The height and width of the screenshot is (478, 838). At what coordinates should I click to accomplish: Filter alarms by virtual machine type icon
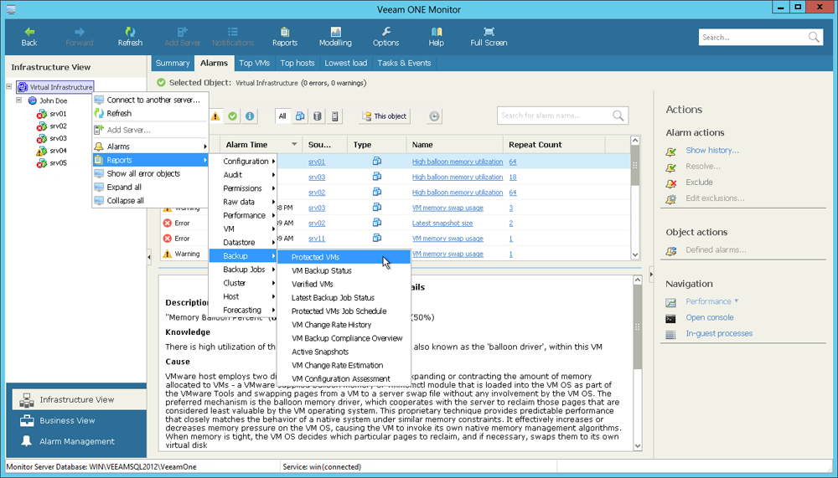tap(300, 116)
